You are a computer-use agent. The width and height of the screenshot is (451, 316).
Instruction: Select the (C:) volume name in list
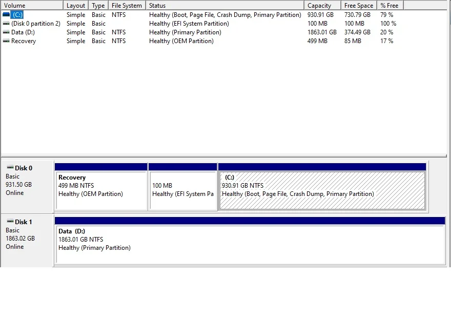tap(17, 15)
